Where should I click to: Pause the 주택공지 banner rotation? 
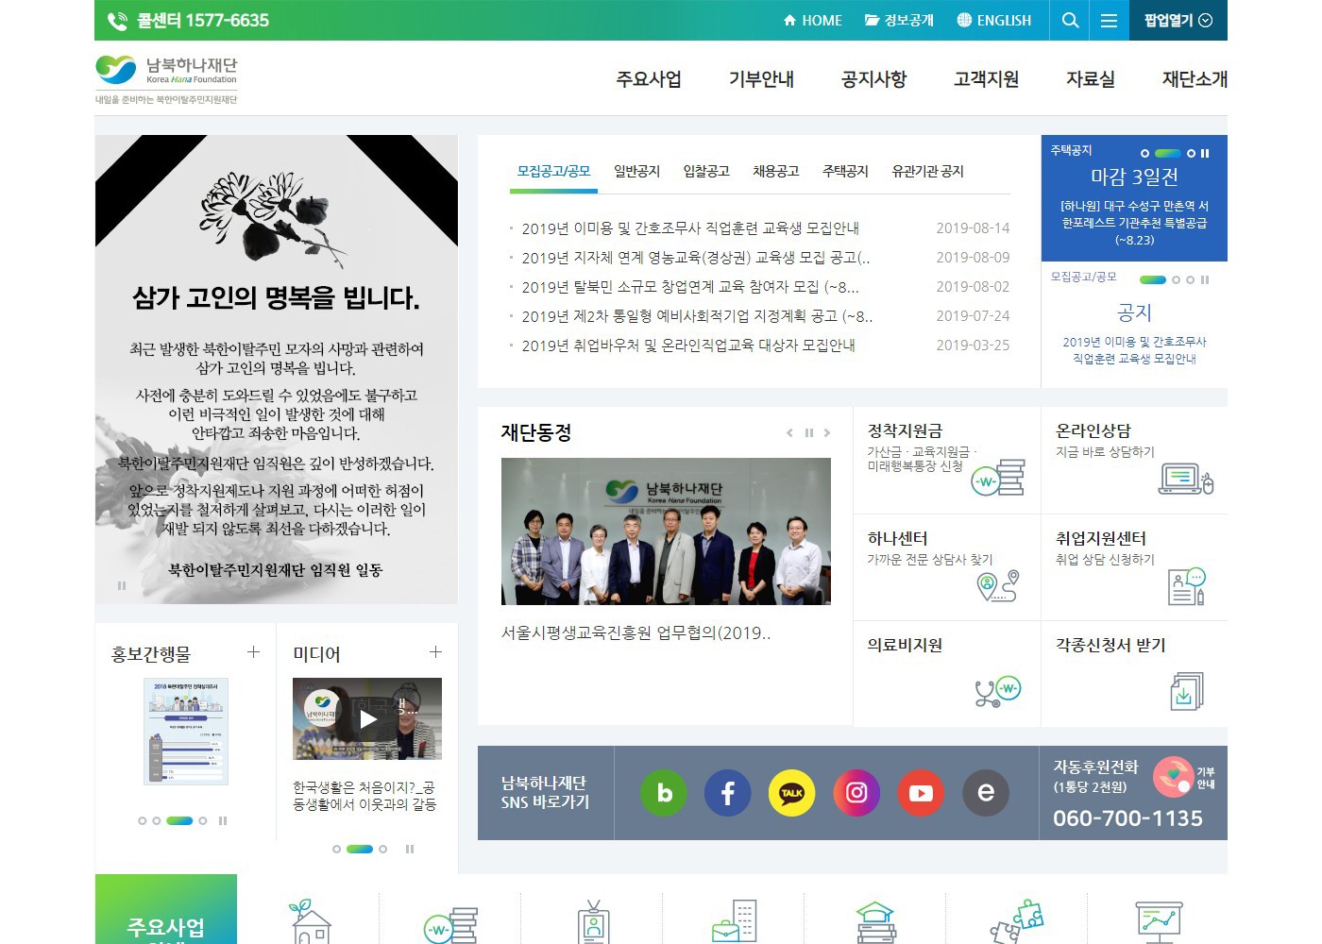coord(1205,153)
